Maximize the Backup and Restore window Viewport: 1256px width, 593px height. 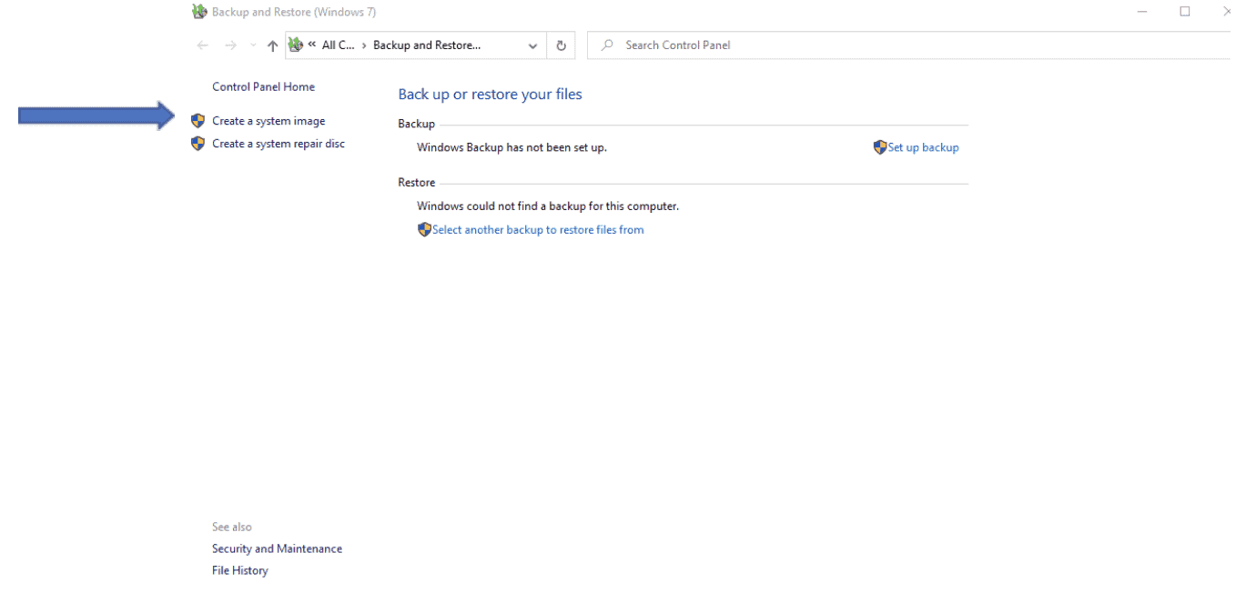[1184, 12]
